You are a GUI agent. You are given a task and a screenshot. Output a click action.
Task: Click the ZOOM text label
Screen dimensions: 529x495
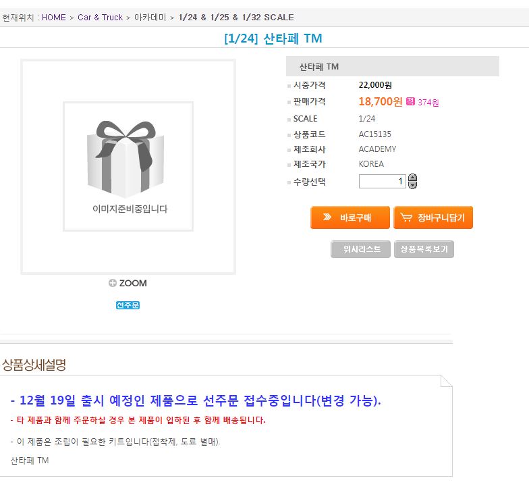point(133,283)
